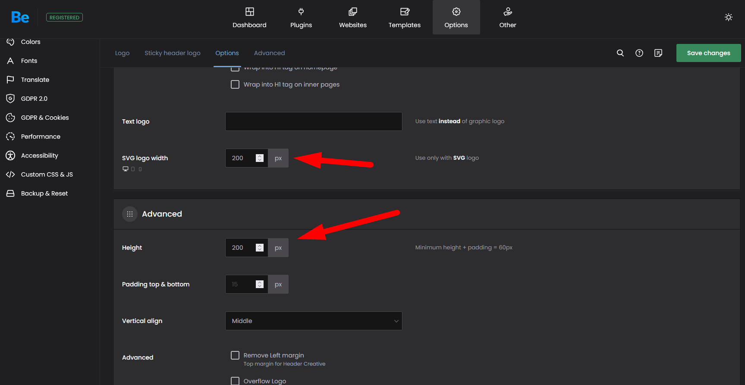The image size is (745, 385).
Task: Click the search magnifier icon
Action: [620, 53]
